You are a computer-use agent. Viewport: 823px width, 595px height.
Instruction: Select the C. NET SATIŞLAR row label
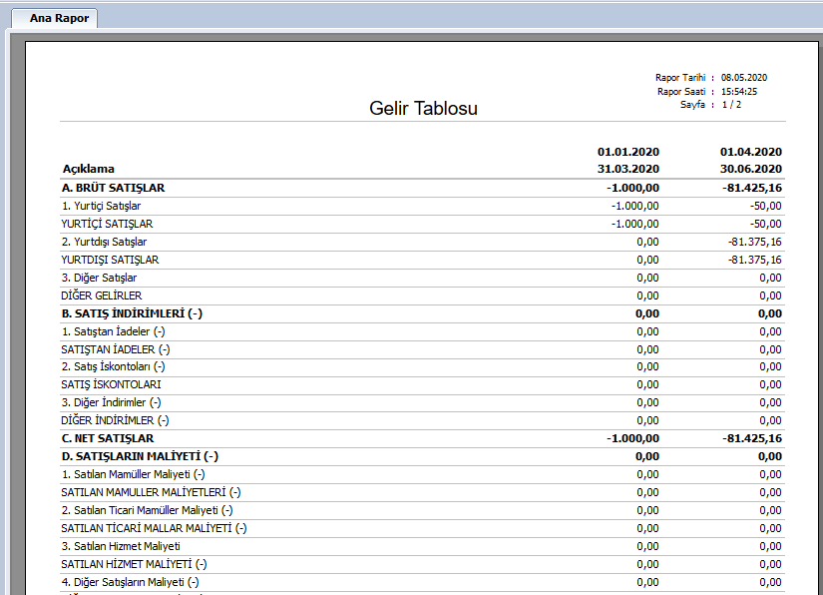point(108,438)
